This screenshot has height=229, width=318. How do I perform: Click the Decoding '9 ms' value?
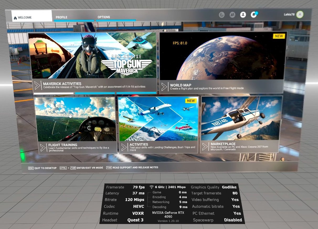pyautogui.click(x=183, y=207)
